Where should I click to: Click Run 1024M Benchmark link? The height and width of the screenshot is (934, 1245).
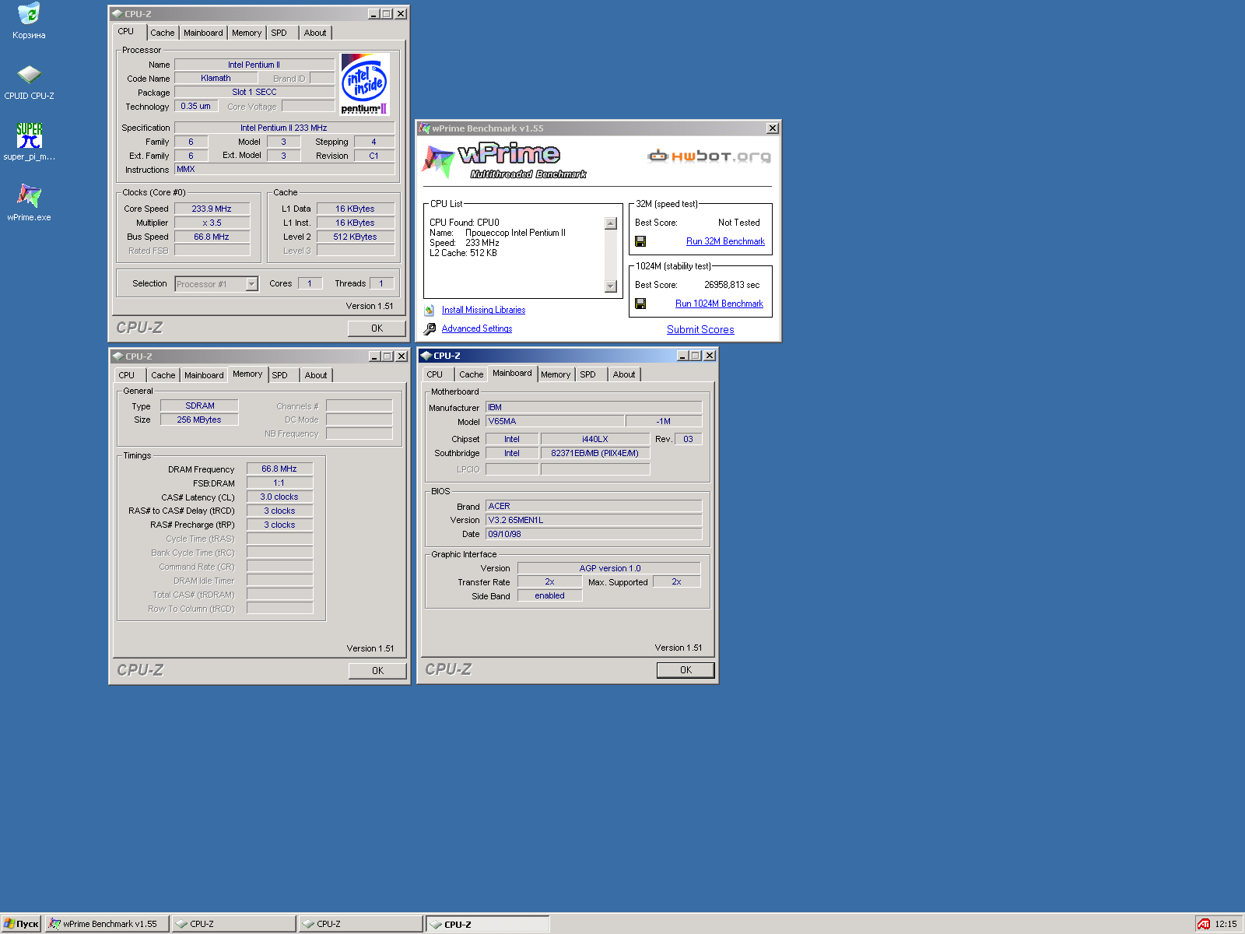(x=719, y=304)
